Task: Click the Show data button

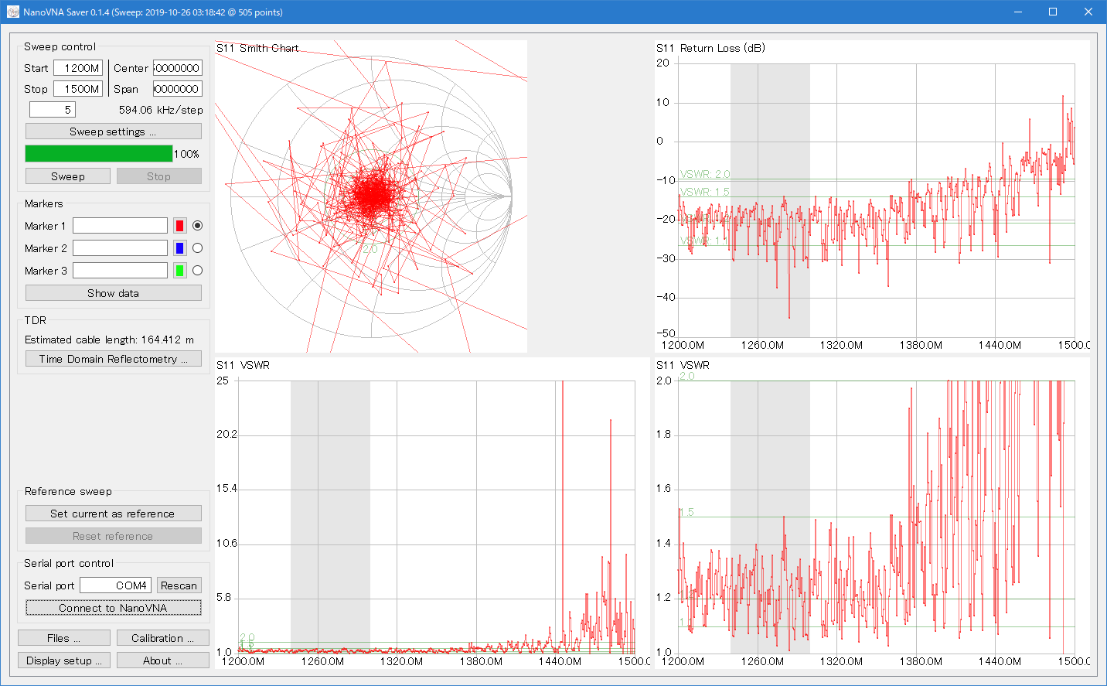Action: click(x=114, y=293)
